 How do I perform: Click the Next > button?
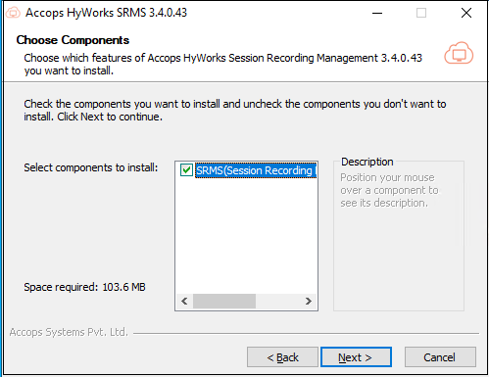[x=356, y=357]
